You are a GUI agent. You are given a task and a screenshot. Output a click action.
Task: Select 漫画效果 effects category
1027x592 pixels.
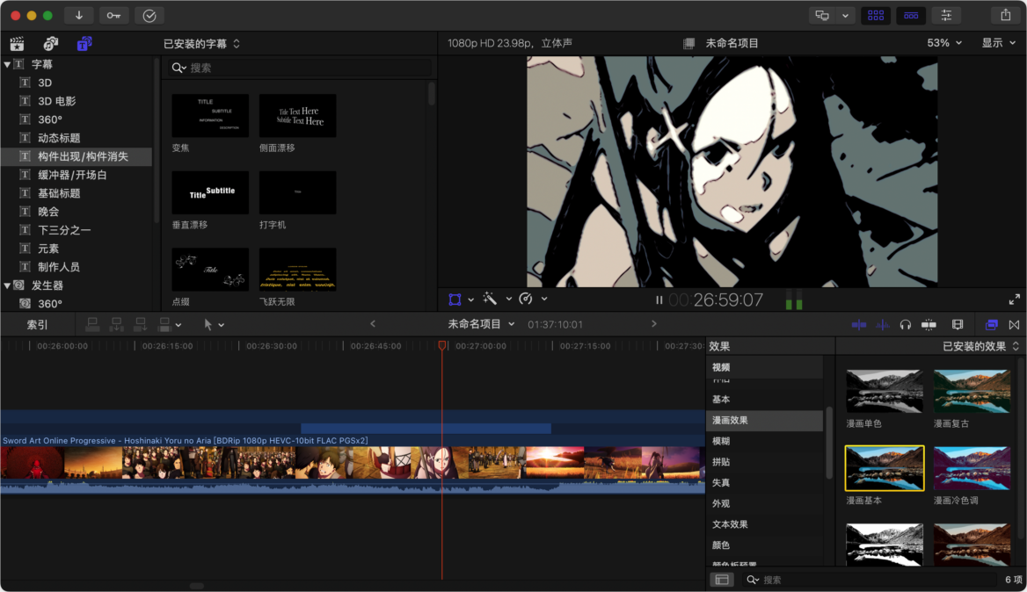click(x=730, y=420)
